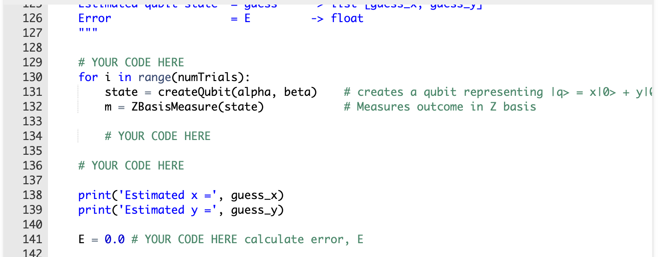
Task: Click the 'creates a qubit representing' comment
Action: [450, 92]
